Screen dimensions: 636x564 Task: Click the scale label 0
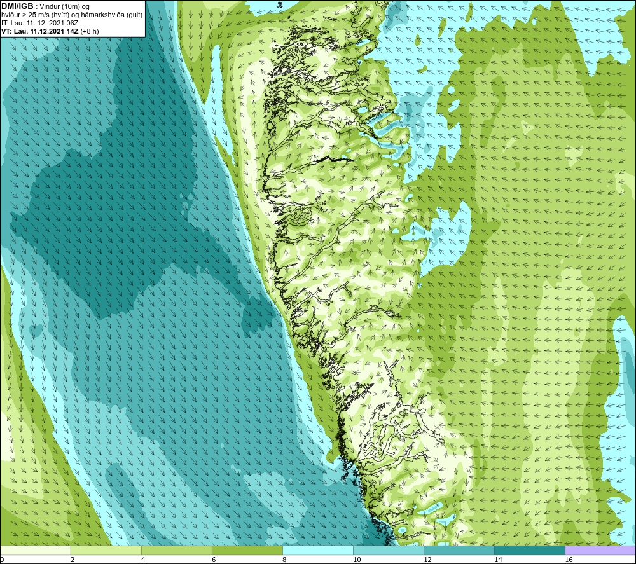(x=2, y=560)
